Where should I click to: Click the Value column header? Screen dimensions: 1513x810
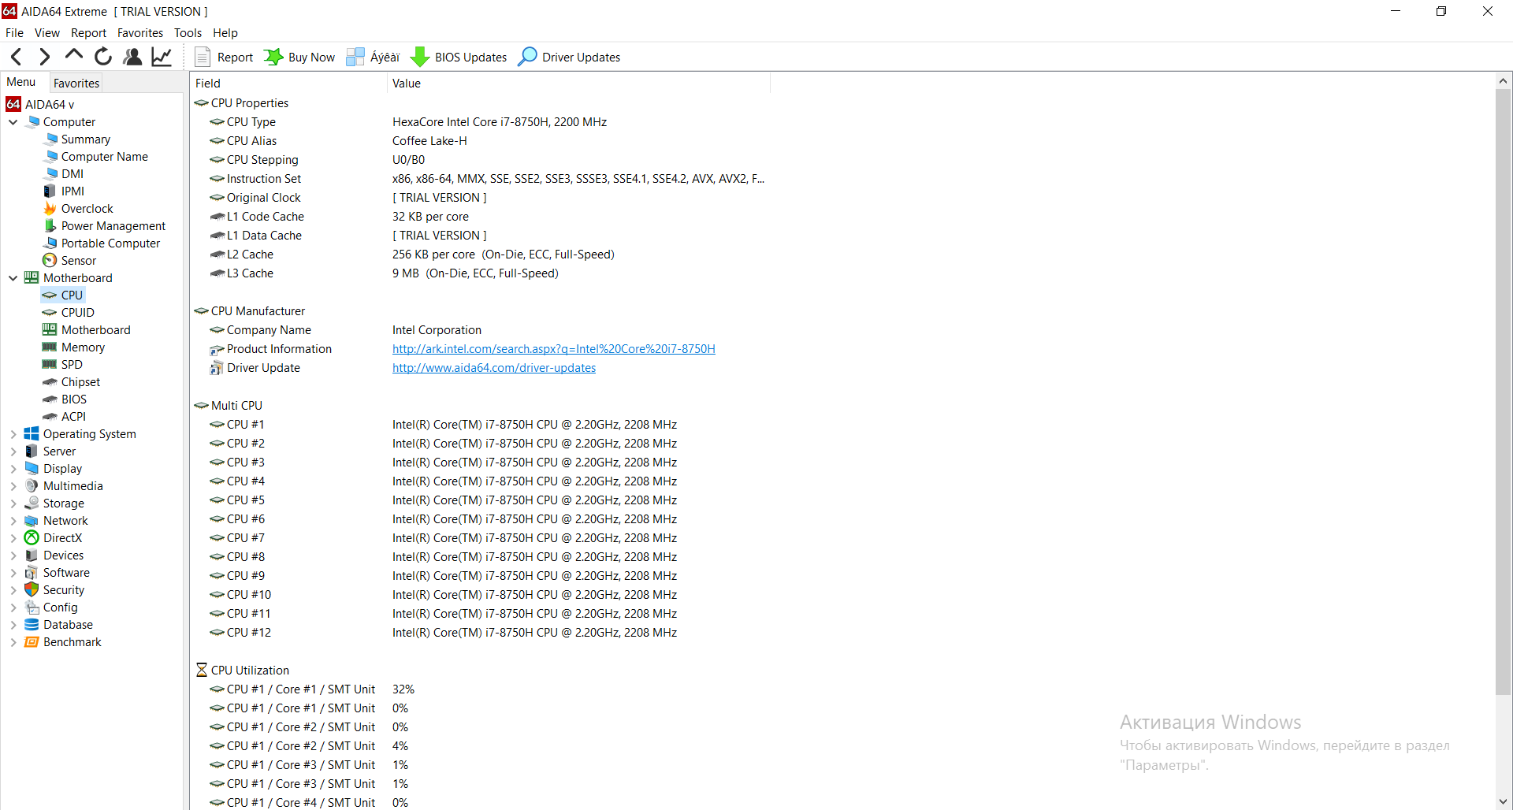(578, 84)
